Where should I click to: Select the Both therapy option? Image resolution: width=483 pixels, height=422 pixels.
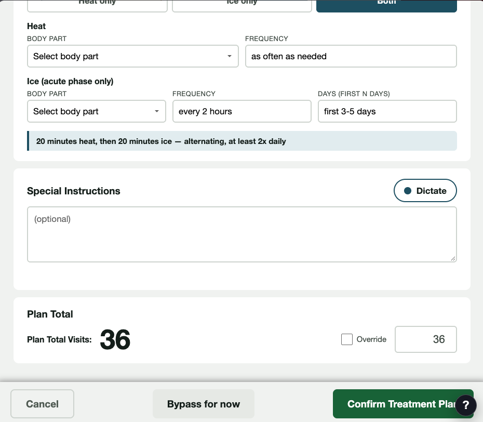pyautogui.click(x=386, y=6)
